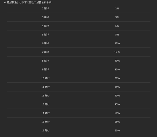Image resolution: width=157 pixels, height=137 pixels.
Task: Select the 16 賭け row label
Action: [46, 130]
